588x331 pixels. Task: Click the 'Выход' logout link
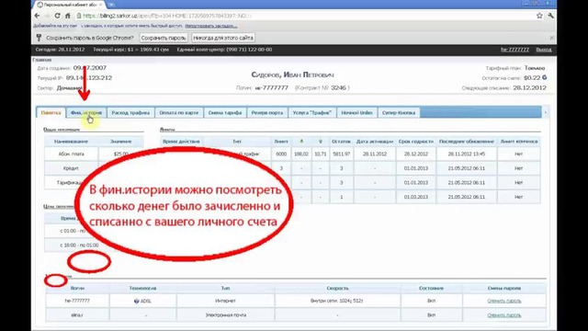544,50
